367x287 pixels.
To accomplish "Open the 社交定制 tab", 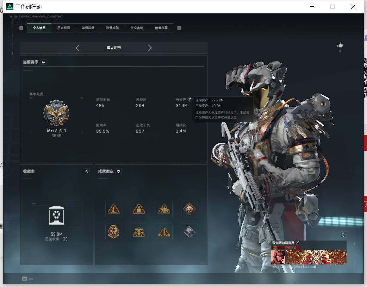I will point(137,28).
